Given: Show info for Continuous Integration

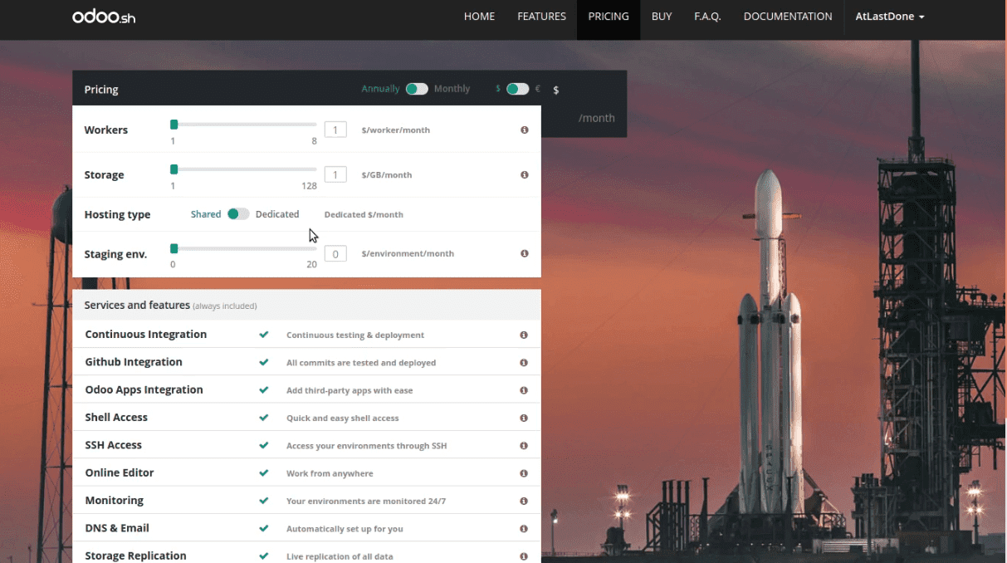Looking at the screenshot, I should pos(524,335).
